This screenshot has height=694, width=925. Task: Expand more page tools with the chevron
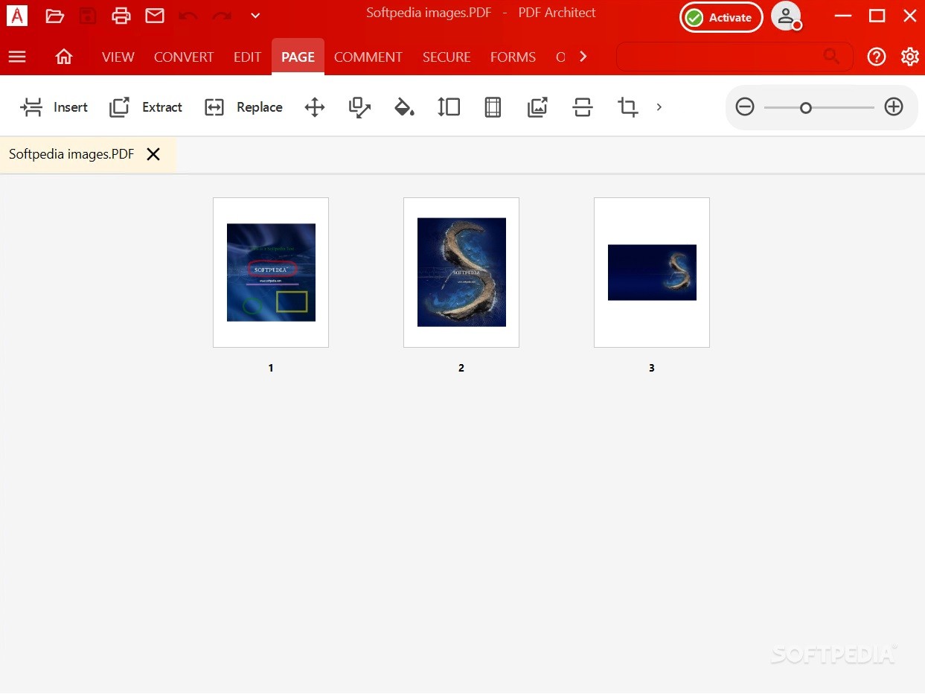pos(659,107)
